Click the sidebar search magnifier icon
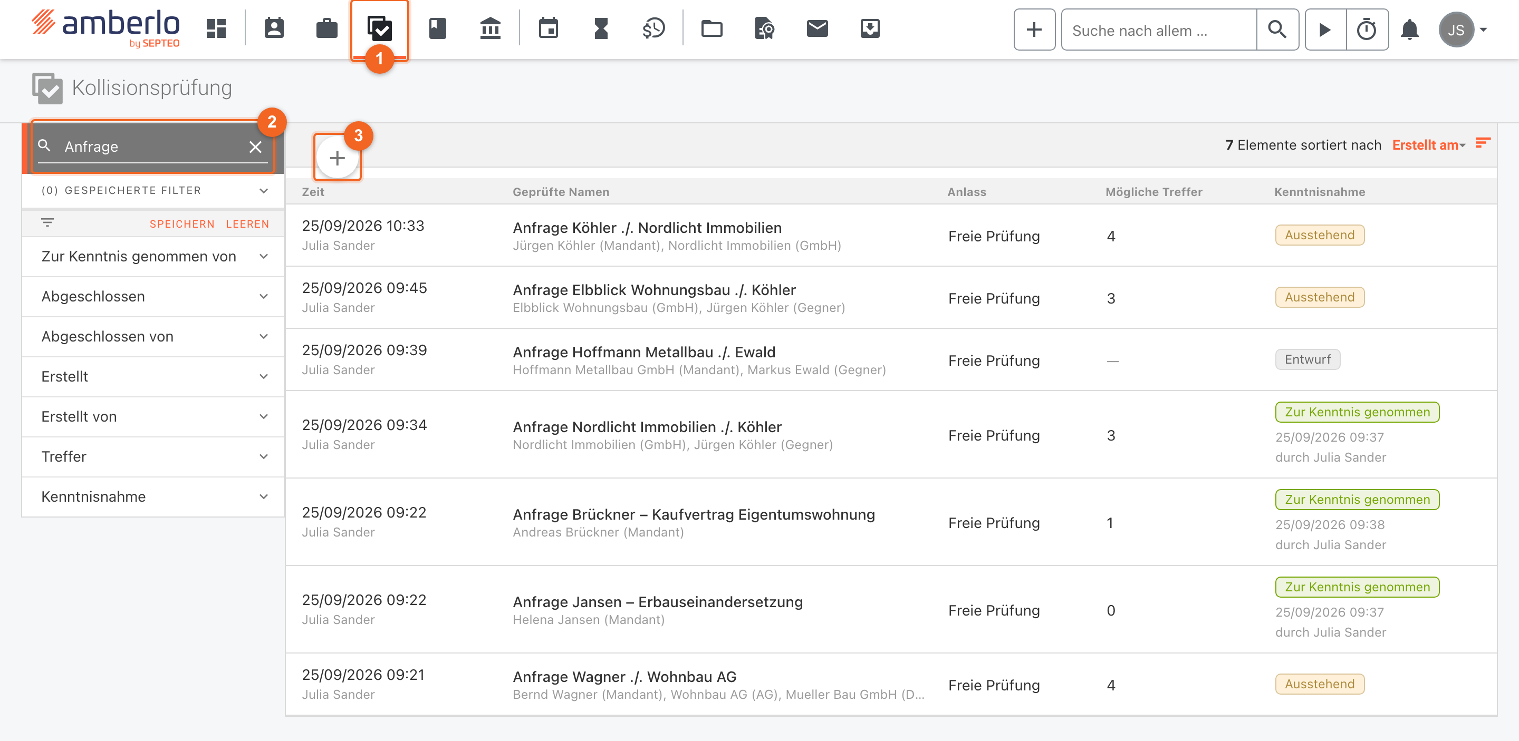The width and height of the screenshot is (1519, 741). click(x=44, y=145)
